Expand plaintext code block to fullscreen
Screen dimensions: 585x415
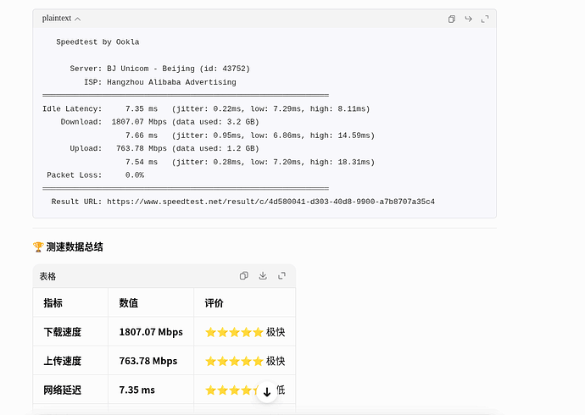485,19
